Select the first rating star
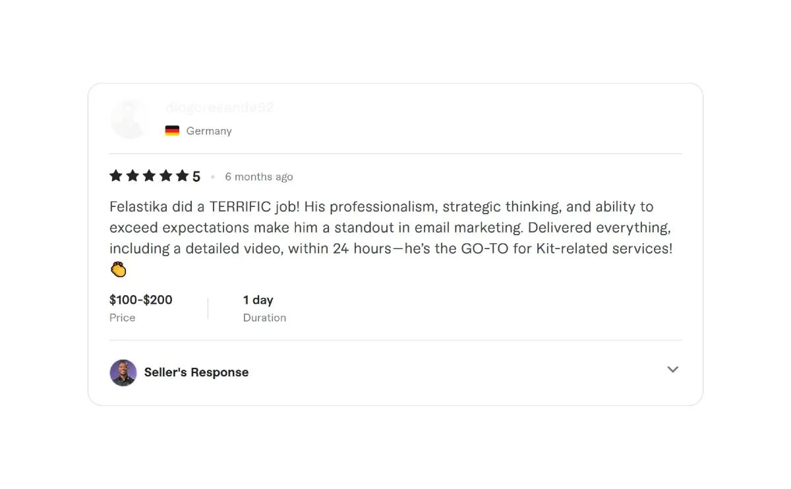791x489 pixels. coord(116,176)
